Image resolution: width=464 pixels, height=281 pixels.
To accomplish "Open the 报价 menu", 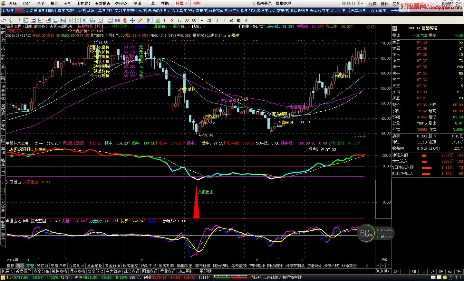I will click(54, 3).
